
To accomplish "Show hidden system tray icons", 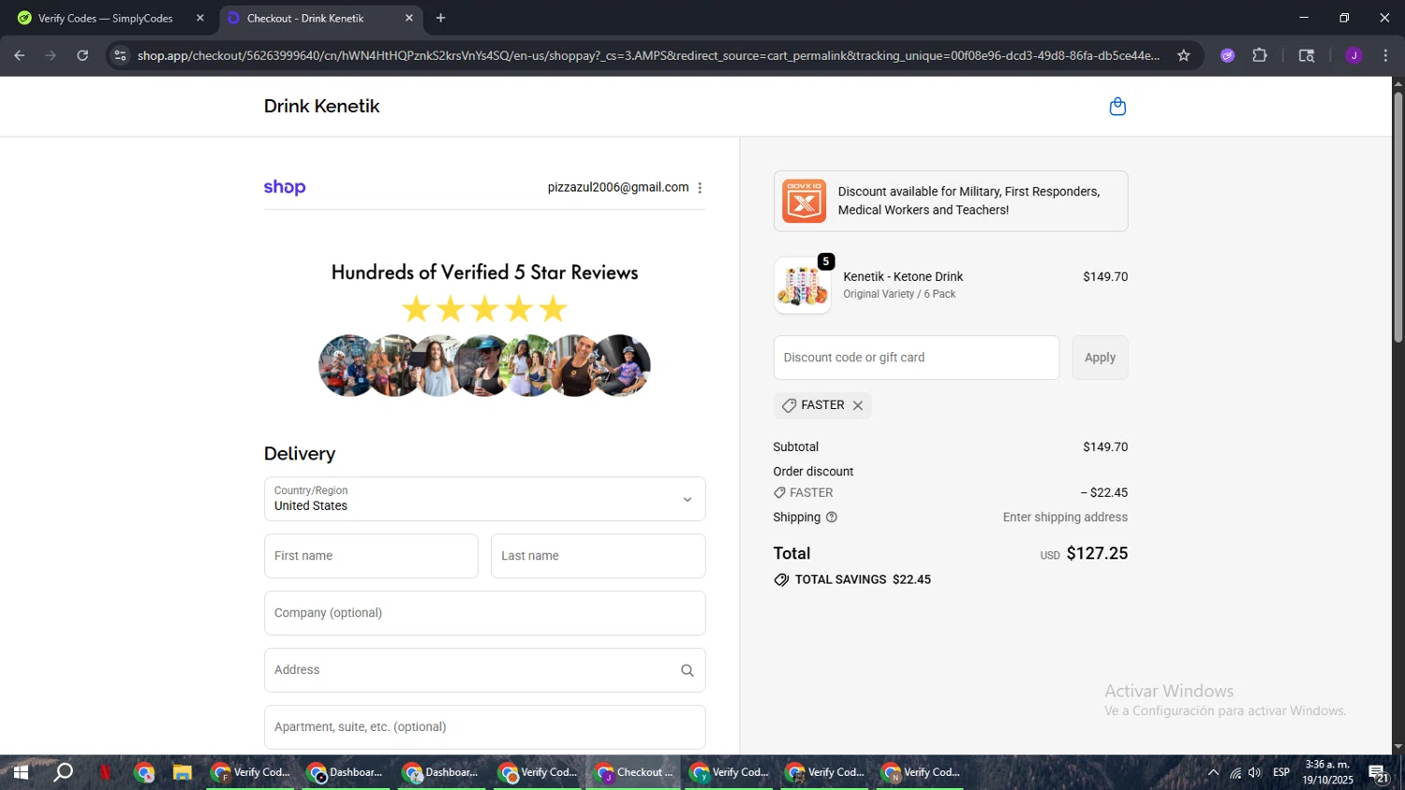I will [1213, 773].
